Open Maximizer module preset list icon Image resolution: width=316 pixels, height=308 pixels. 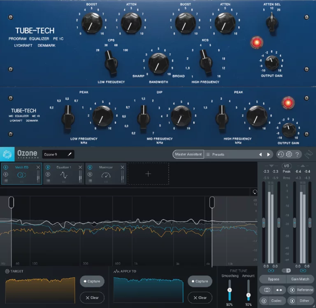(90, 181)
